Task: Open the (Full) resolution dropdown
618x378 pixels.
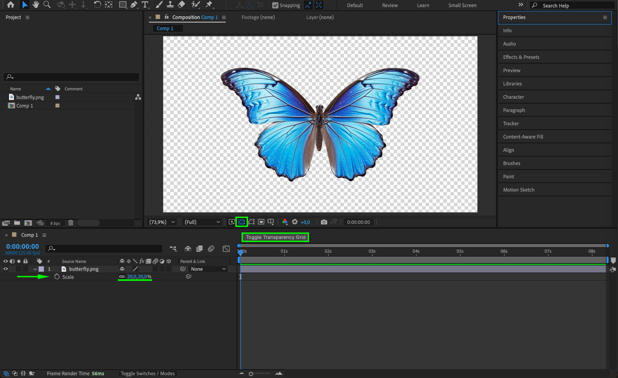Action: (202, 222)
